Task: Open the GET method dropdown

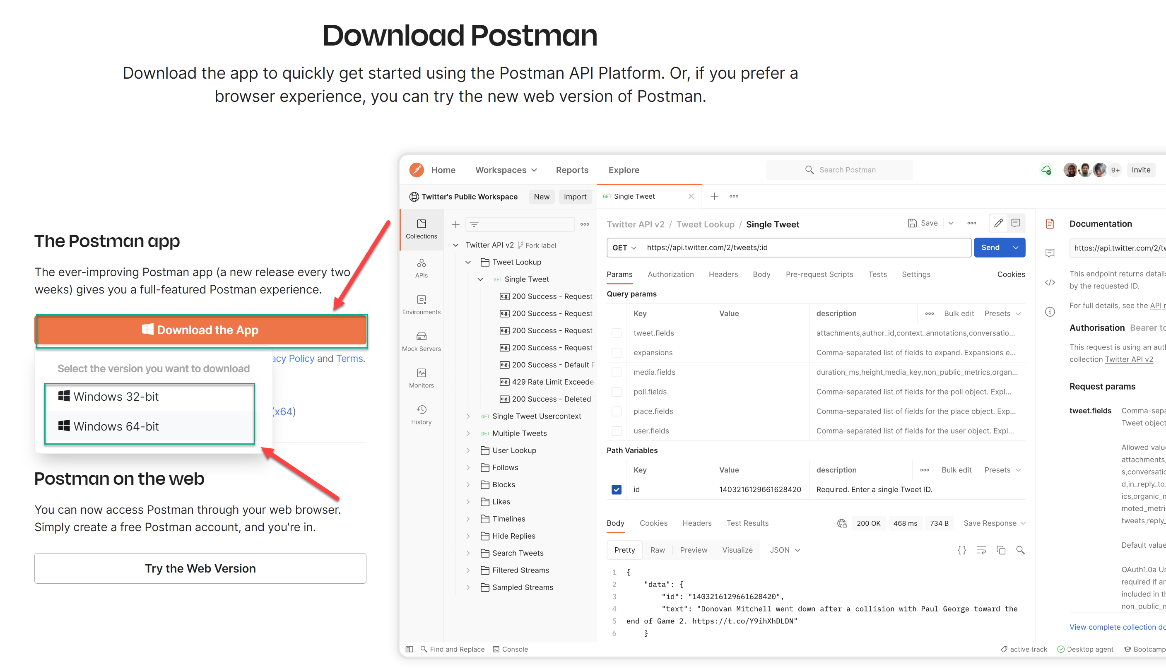Action: (624, 247)
